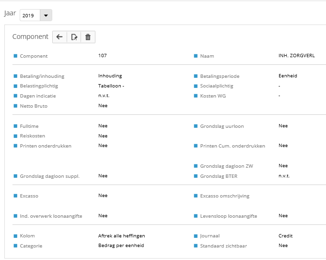Click the INH. ZORGVERL name value
The image size is (326, 260).
pyautogui.click(x=296, y=56)
